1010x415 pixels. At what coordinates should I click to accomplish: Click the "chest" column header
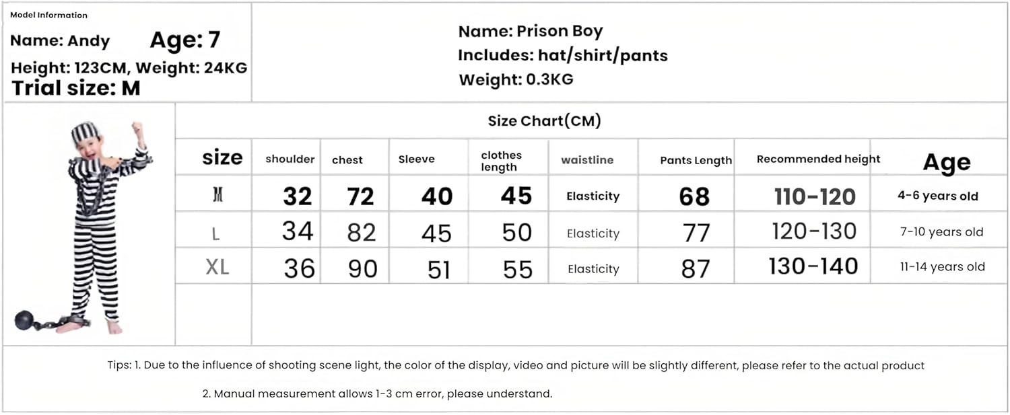point(347,160)
